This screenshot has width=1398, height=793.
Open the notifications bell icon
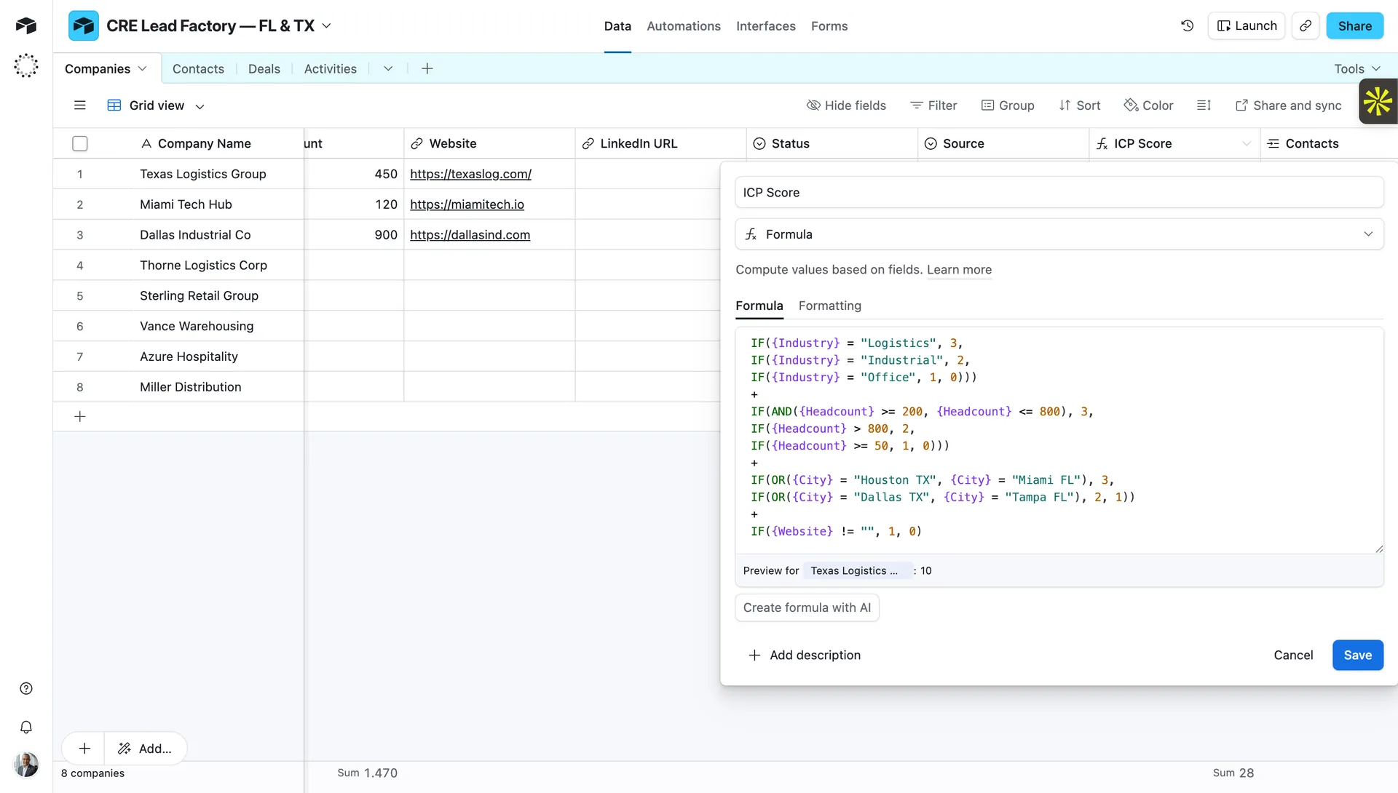[x=26, y=727]
